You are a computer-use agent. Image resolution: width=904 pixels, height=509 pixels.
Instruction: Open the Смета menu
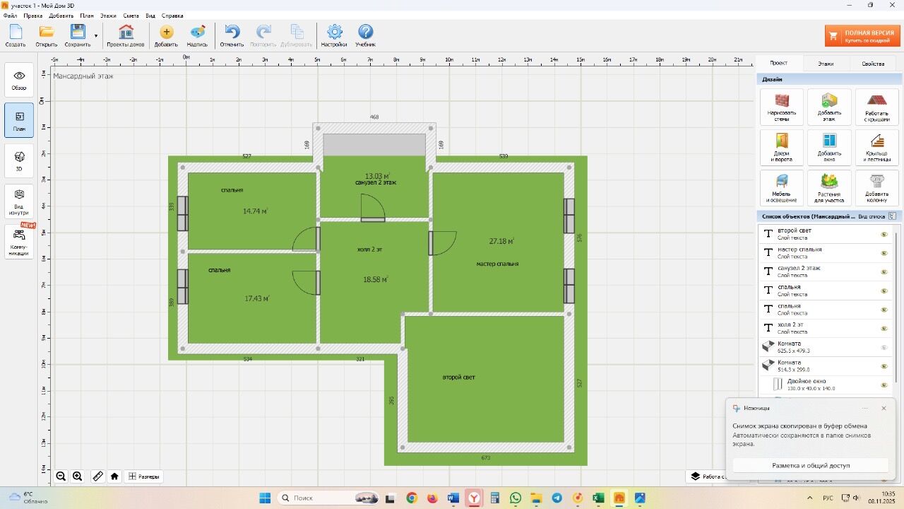coord(131,16)
